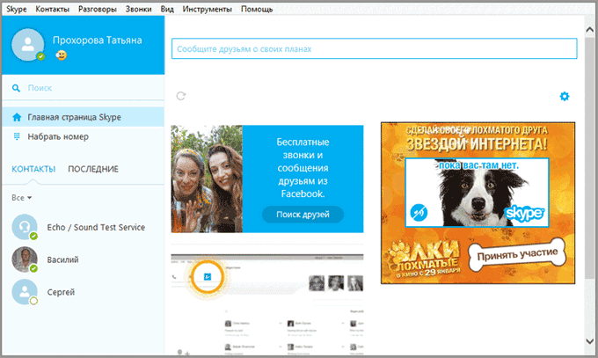Image resolution: width=598 pixels, height=358 pixels.
Task: Click the Принять участие ad button
Action: tap(517, 255)
